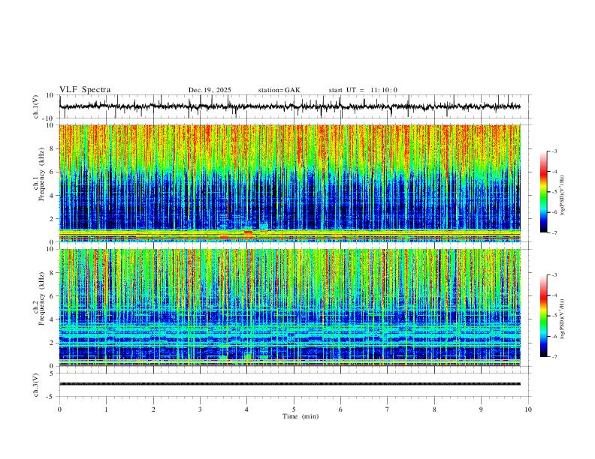Click the "4" kHz tick on ch.2 frequency axis
The image size is (595, 459).
(x=52, y=319)
